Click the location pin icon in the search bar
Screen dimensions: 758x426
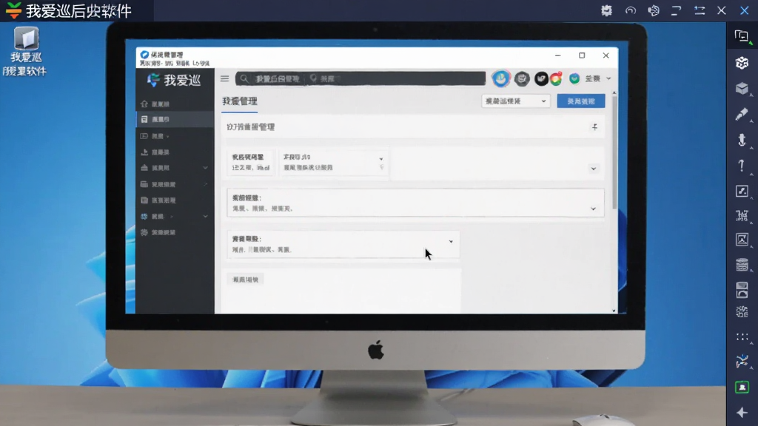click(x=313, y=78)
